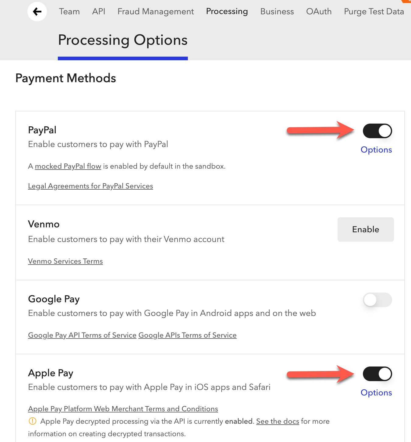Go to the API tab
Viewport: 411px width, 442px height.
click(x=99, y=12)
